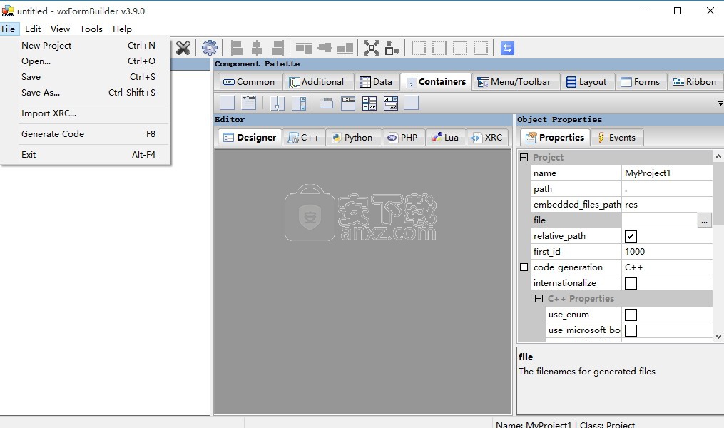
Task: Pick the wxListbook palette icon
Action: tap(369, 103)
